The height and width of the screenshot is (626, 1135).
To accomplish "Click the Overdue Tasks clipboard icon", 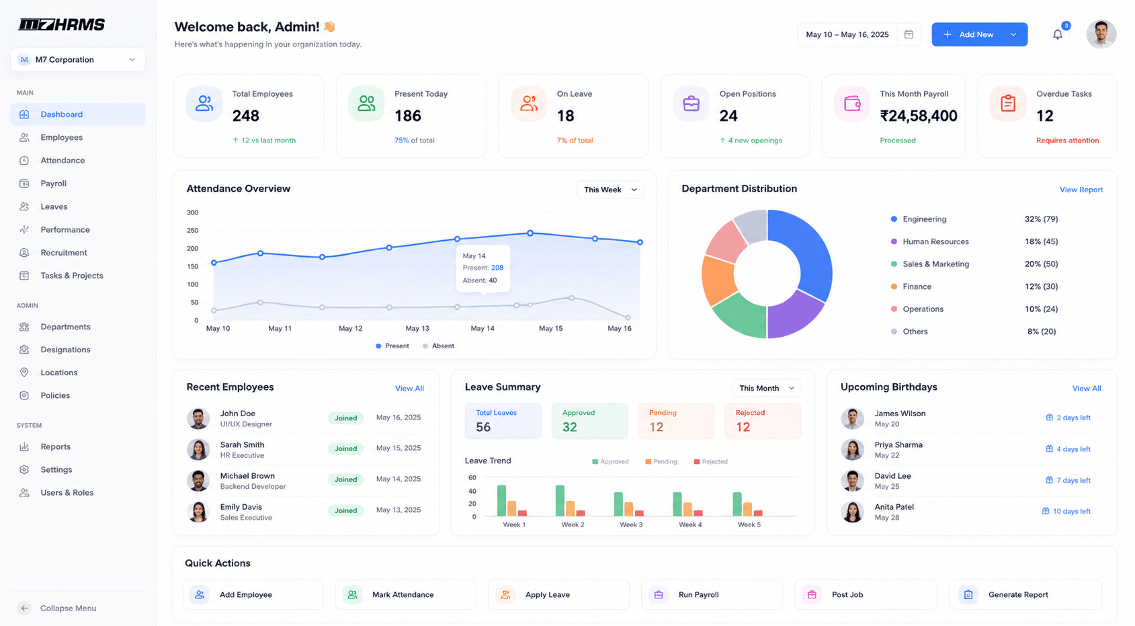I will [x=1008, y=104].
